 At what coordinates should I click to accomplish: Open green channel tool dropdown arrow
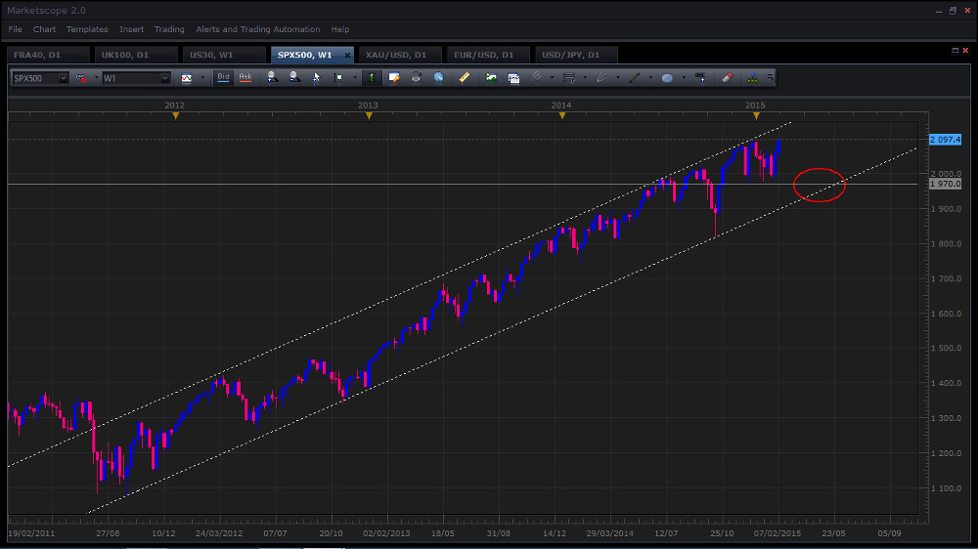tap(650, 78)
